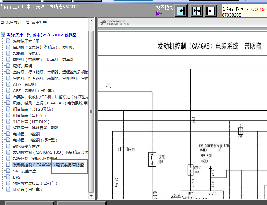This screenshot has width=267, height=205.
Task: Open 室内灯、行李箱灯、点烟器、室外顶灯 entry
Action: point(51,78)
